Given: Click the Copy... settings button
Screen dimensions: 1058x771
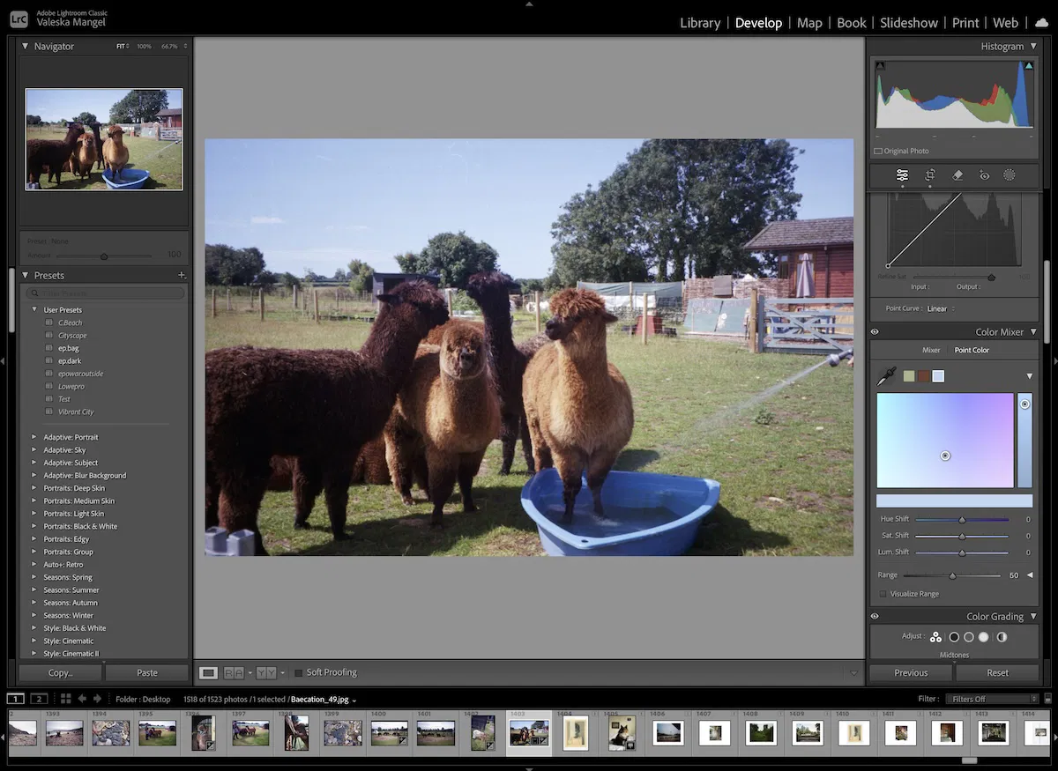Looking at the screenshot, I should 61,672.
